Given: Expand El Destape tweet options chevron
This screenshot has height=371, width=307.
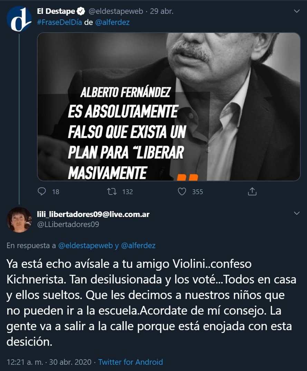Looking at the screenshot, I should pyautogui.click(x=297, y=11).
